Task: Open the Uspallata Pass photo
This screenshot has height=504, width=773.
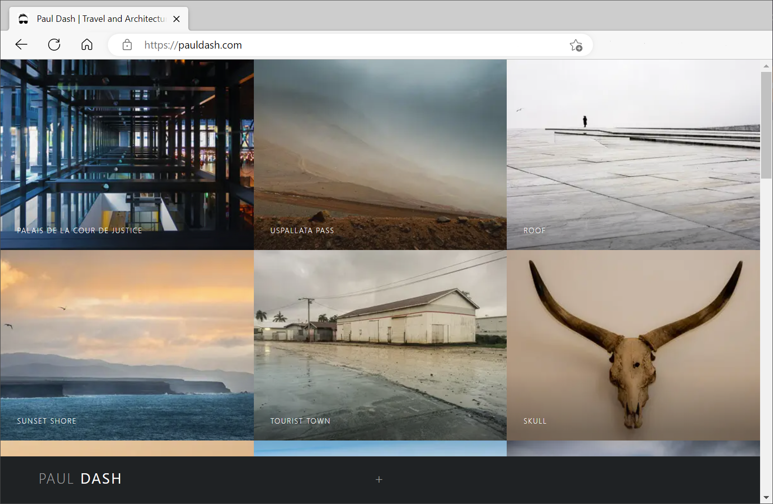Action: (x=380, y=154)
